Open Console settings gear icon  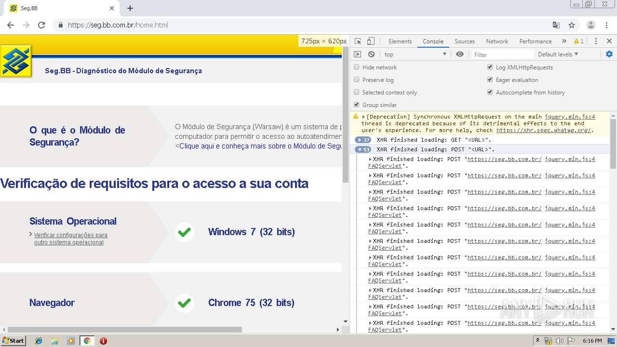point(609,54)
